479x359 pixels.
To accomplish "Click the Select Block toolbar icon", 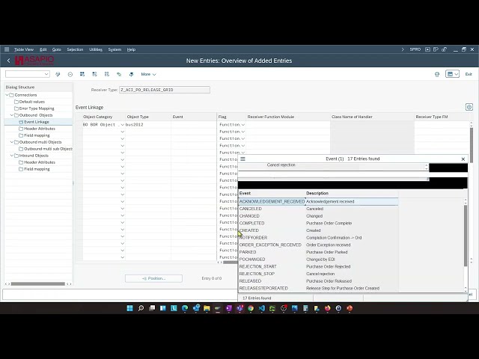I will point(94,74).
